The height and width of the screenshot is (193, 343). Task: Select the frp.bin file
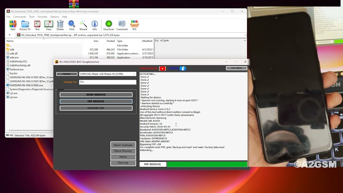[13, 73]
